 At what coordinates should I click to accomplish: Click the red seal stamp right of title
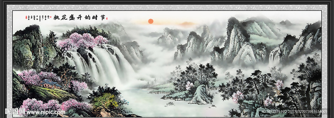click(107, 18)
